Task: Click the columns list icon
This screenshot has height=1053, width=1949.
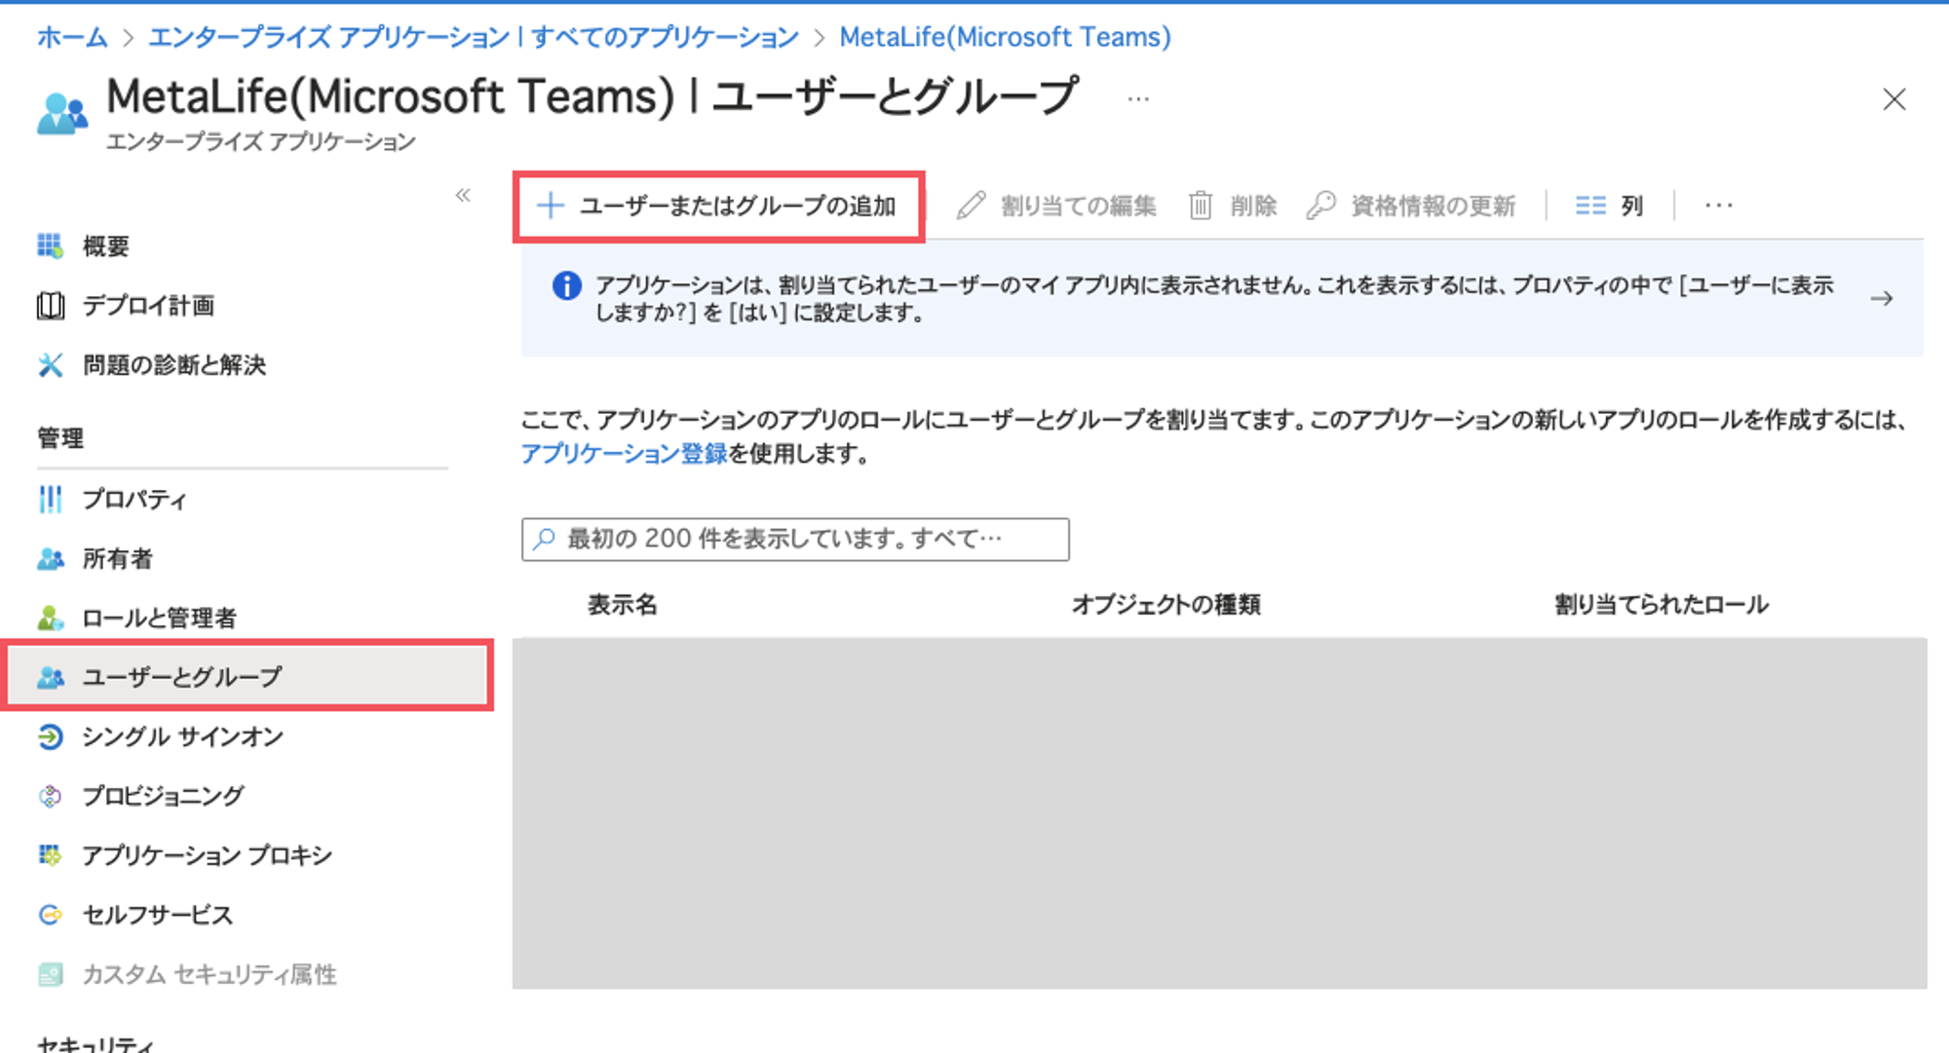Action: tap(1590, 206)
